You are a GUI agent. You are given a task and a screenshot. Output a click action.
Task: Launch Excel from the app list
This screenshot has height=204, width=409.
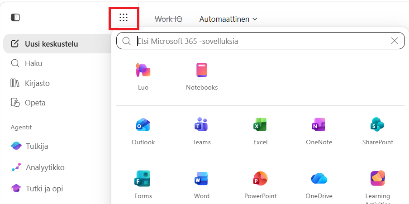(x=260, y=124)
